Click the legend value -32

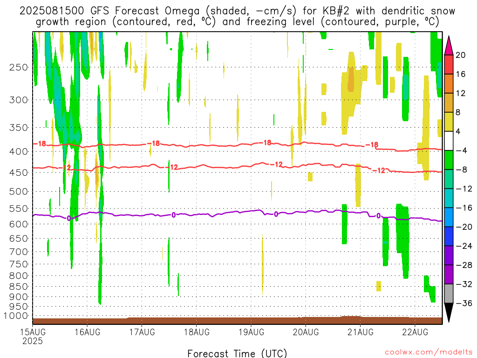click(x=464, y=284)
